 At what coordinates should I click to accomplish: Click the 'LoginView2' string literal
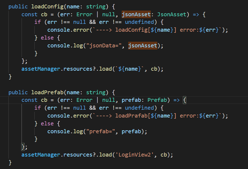coord(134,155)
